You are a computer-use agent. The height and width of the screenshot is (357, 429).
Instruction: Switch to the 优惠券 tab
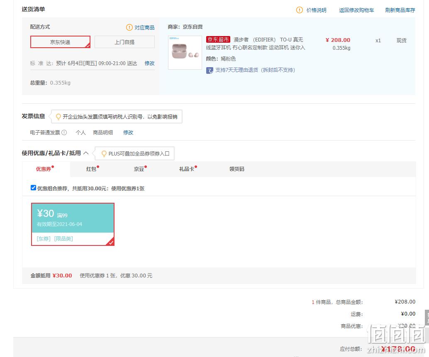(x=45, y=169)
